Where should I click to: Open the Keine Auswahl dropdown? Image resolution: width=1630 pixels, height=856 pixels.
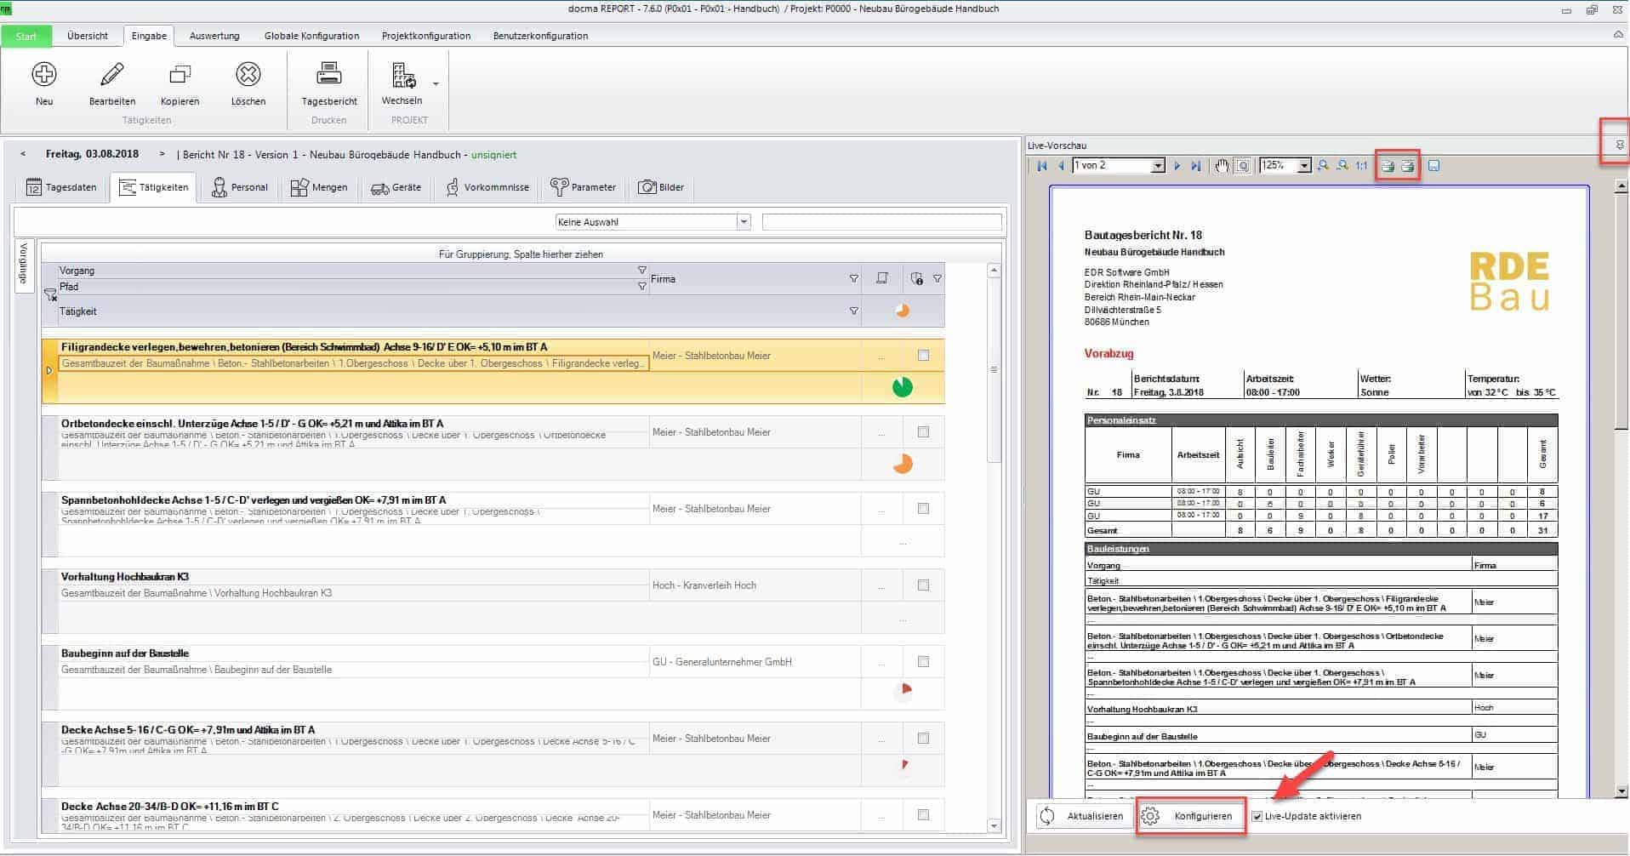[744, 222]
